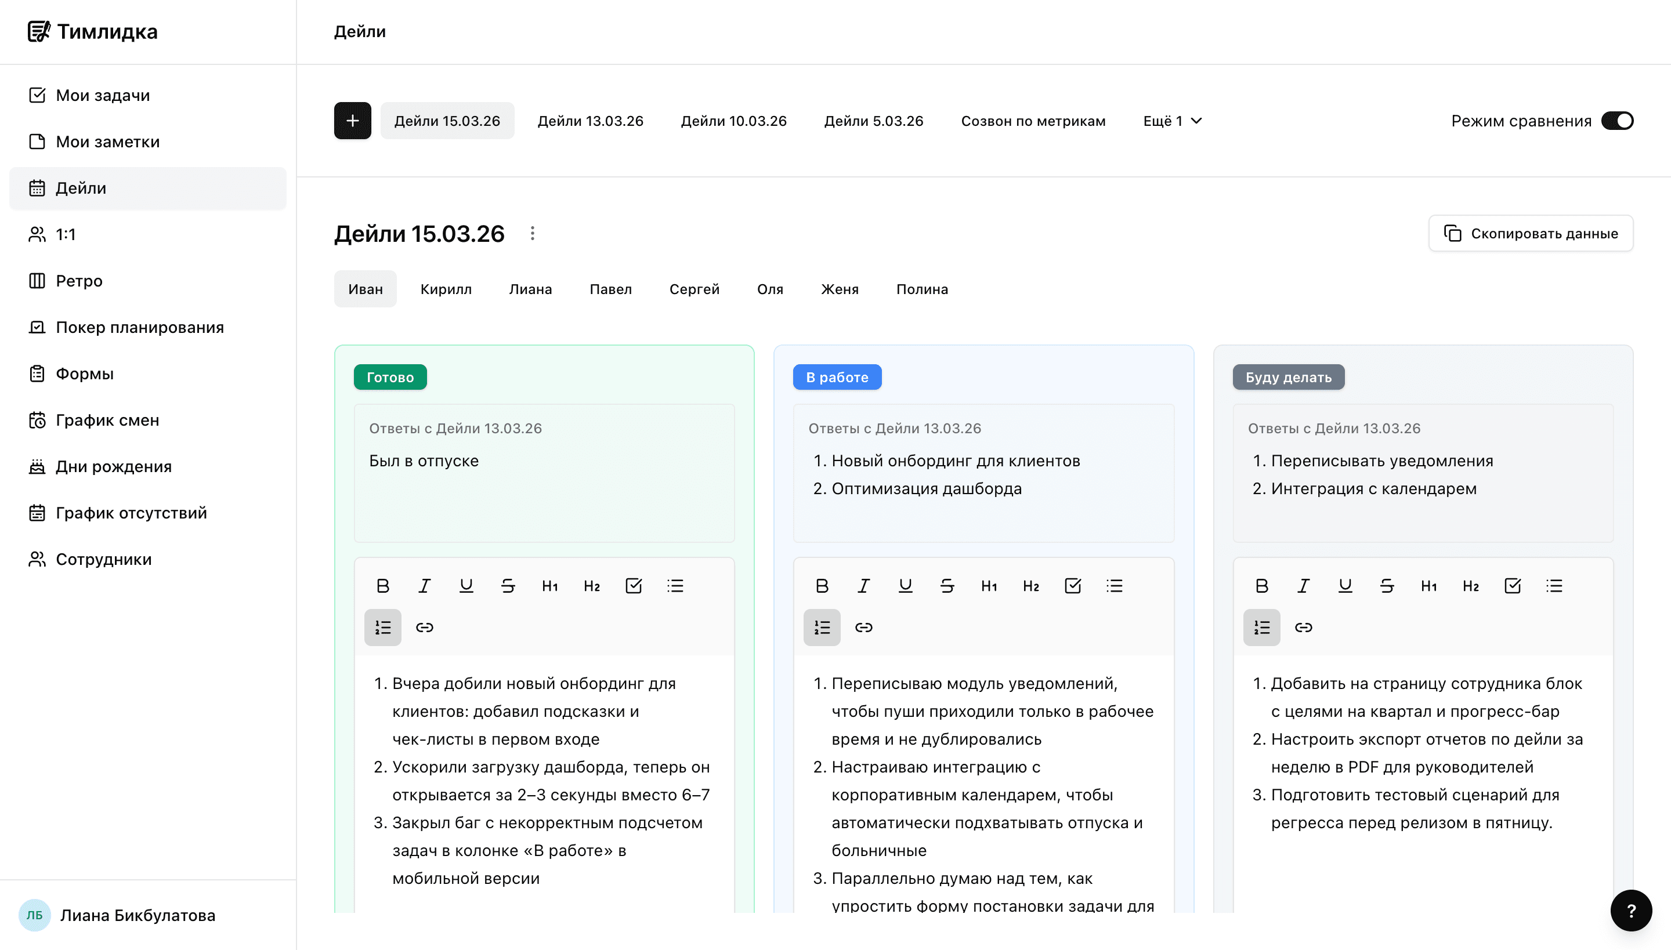Insert checklist in Буду делать editor
This screenshot has width=1671, height=950.
click(x=1513, y=586)
